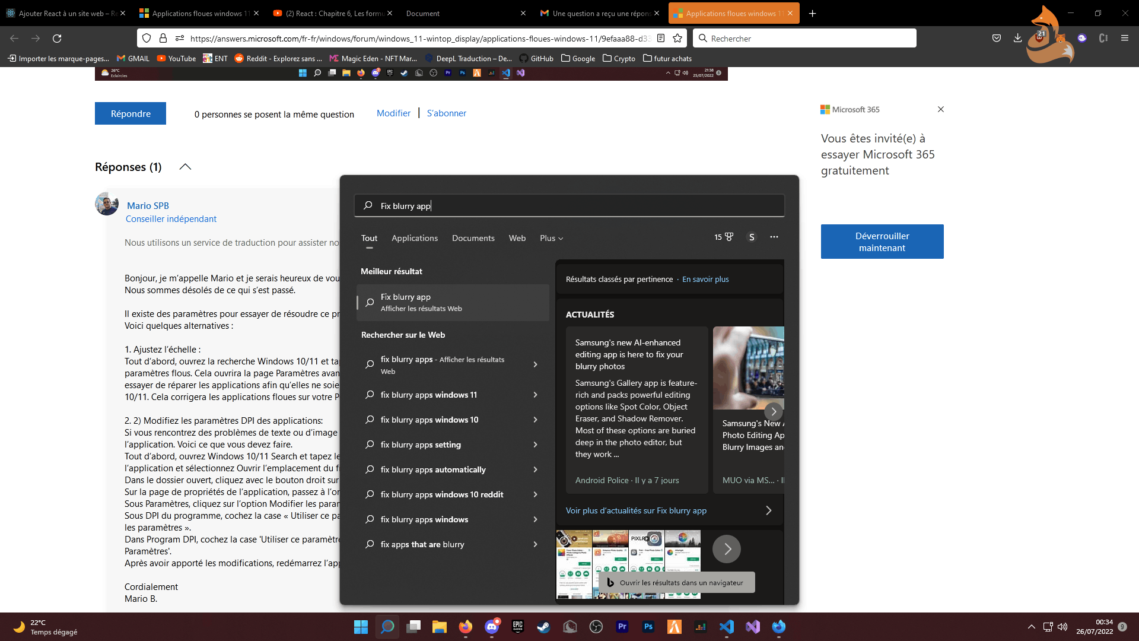1139x641 pixels.
Task: Open the search rewards trophy icon
Action: coord(728,237)
